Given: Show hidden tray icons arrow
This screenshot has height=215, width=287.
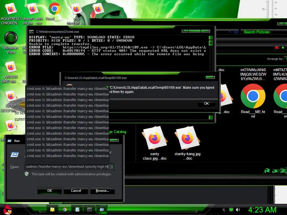Looking at the screenshot, I should 224,210.
